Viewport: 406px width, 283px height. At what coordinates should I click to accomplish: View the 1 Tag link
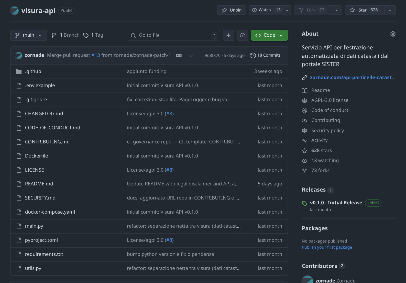93,35
